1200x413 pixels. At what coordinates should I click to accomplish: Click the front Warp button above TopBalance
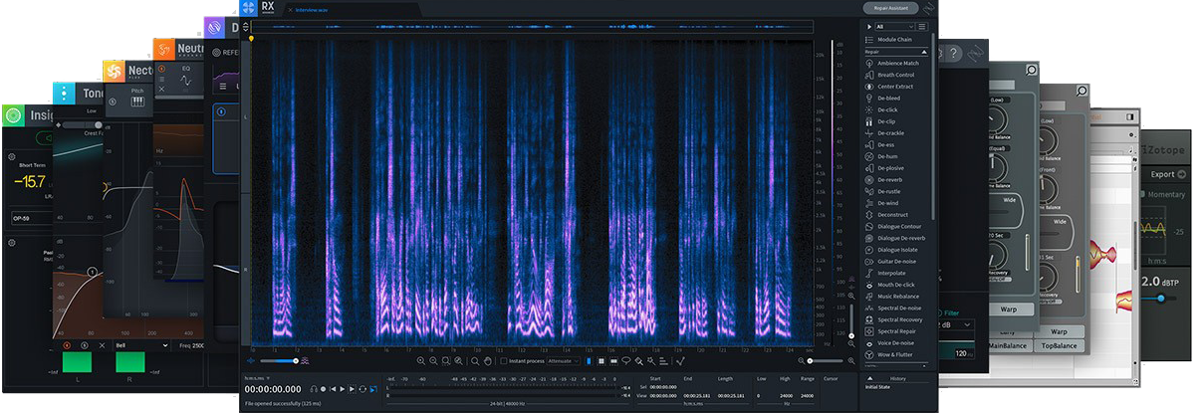click(x=1059, y=331)
